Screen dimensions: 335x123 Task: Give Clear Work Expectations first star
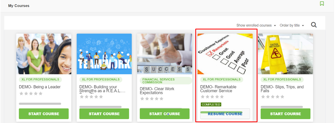[142, 99]
